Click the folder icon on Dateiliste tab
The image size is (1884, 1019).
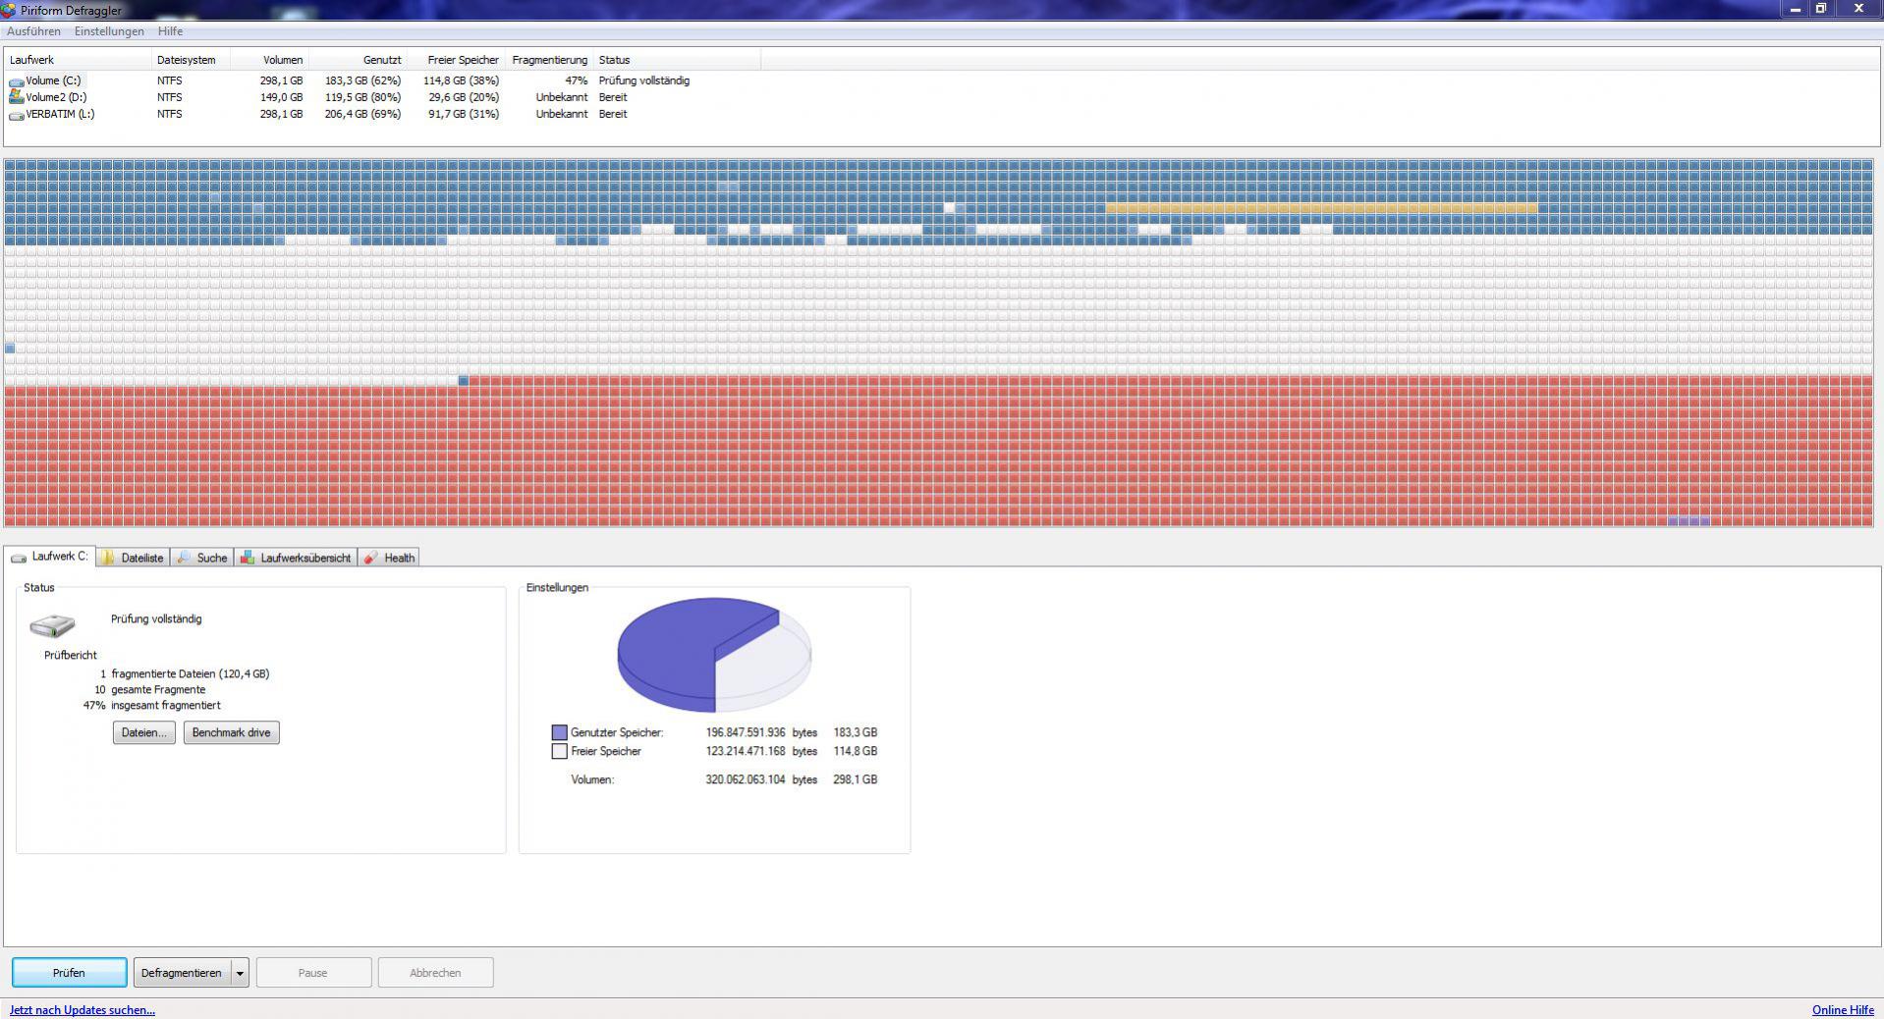coord(107,558)
